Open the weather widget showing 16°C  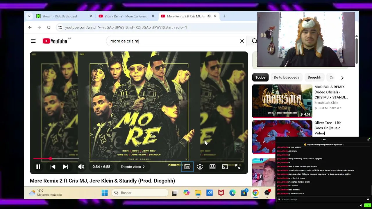46,193
